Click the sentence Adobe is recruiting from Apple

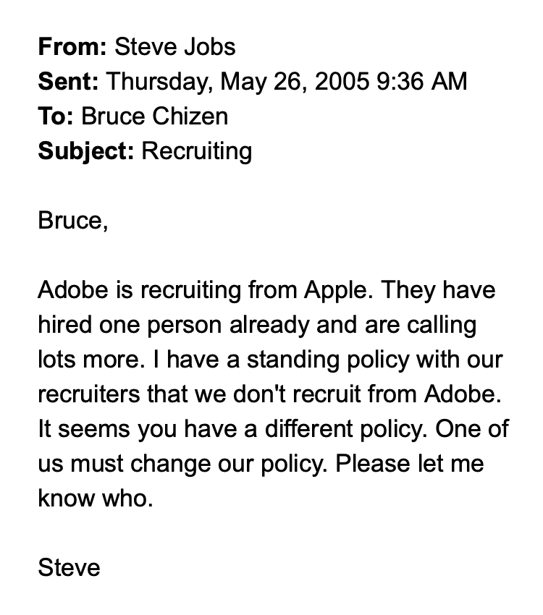click(204, 290)
